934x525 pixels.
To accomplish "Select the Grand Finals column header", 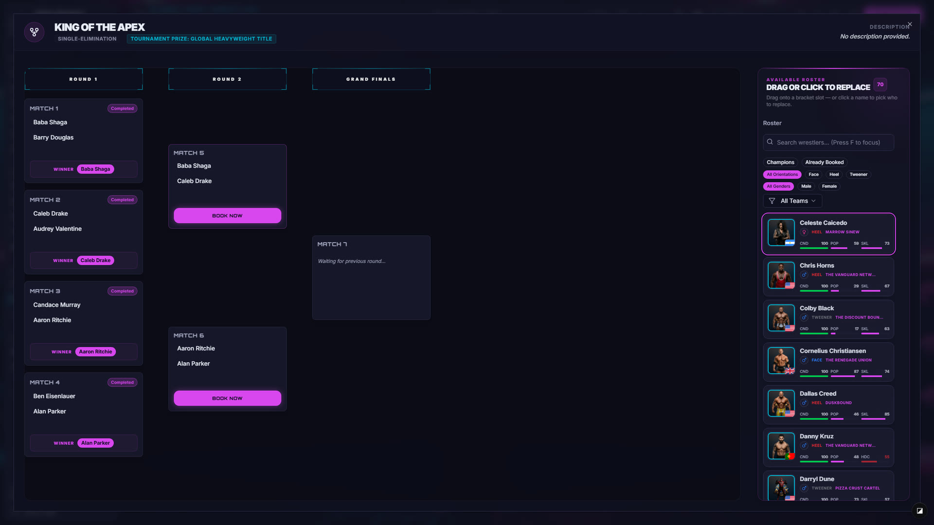I will coord(371,79).
